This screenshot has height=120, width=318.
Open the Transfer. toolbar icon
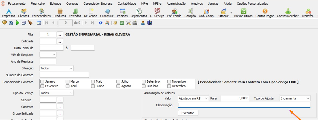tap(308, 13)
